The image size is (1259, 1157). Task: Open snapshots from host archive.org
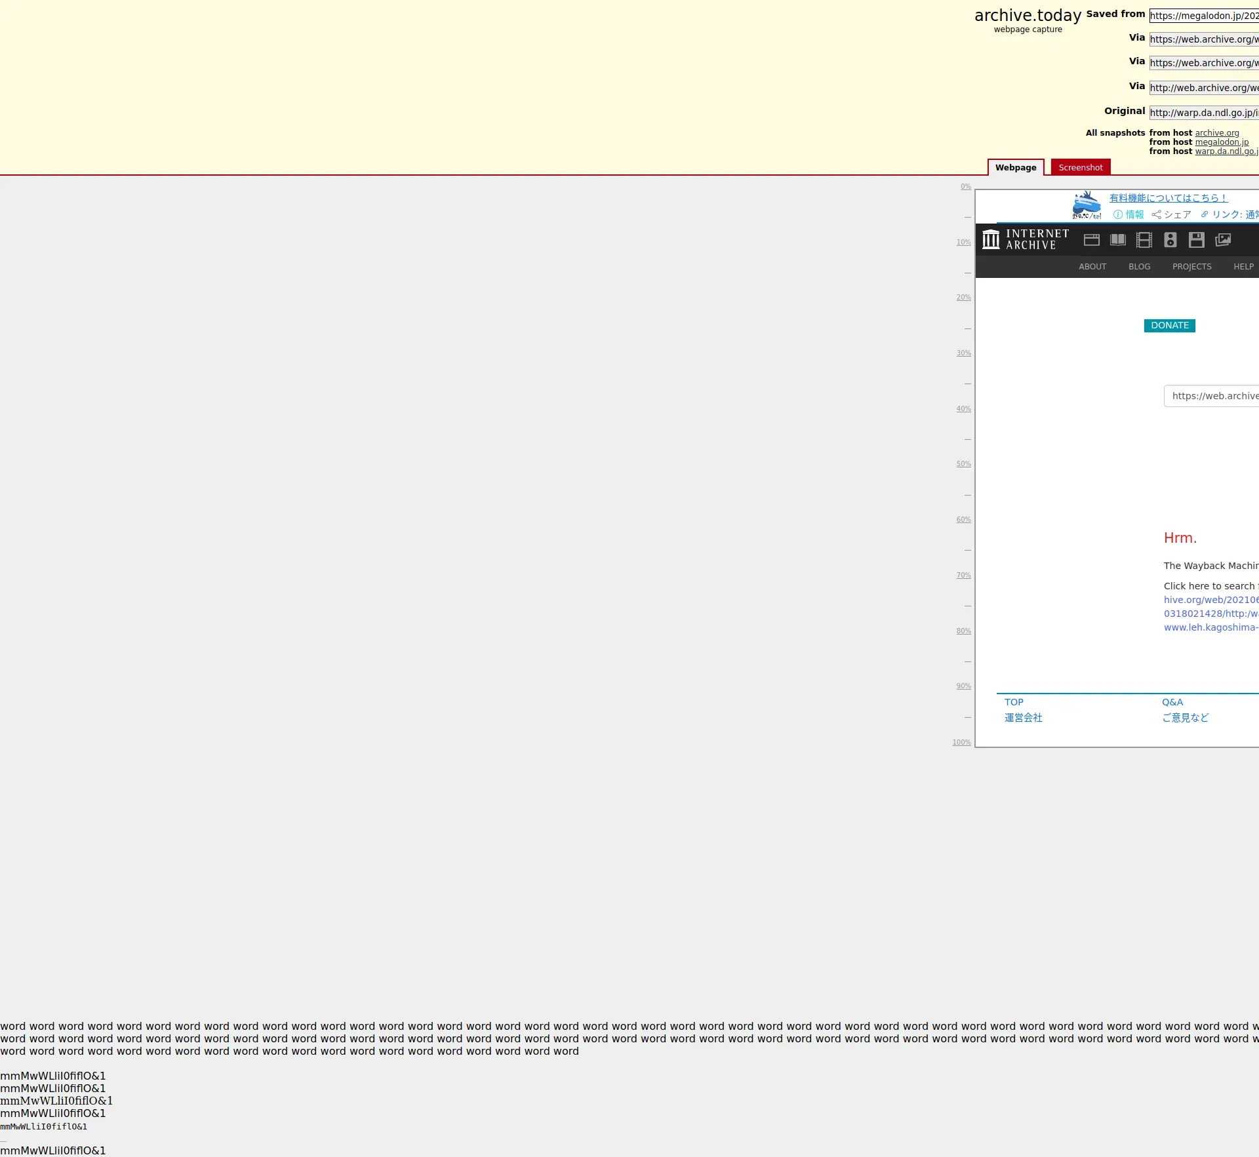pyautogui.click(x=1216, y=133)
